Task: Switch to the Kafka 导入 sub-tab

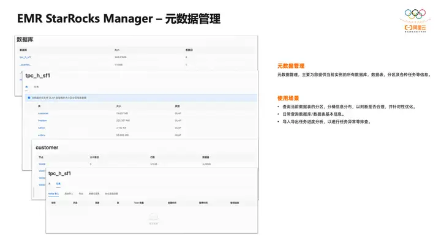Action: point(53,194)
